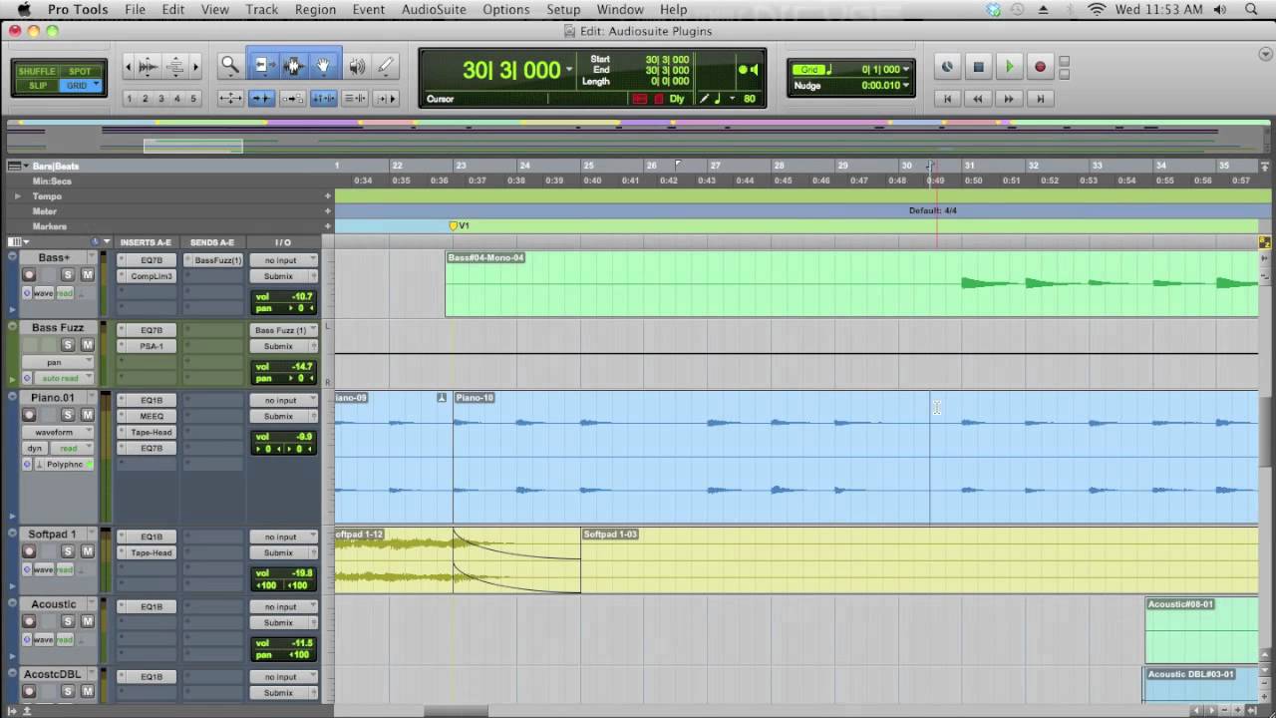Select the Pencil tool
The image size is (1276, 718).
(386, 66)
